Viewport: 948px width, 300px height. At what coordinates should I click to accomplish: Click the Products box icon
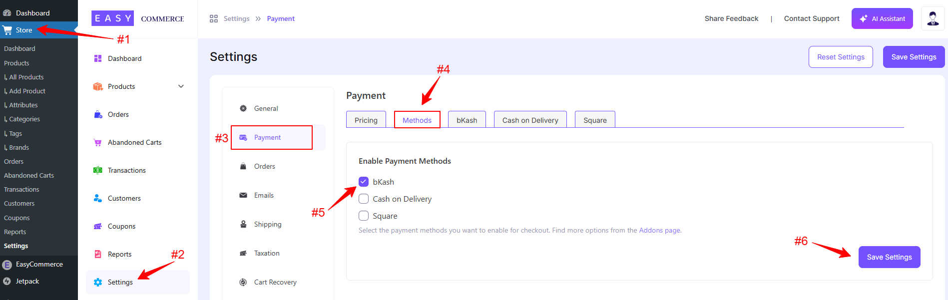(98, 86)
